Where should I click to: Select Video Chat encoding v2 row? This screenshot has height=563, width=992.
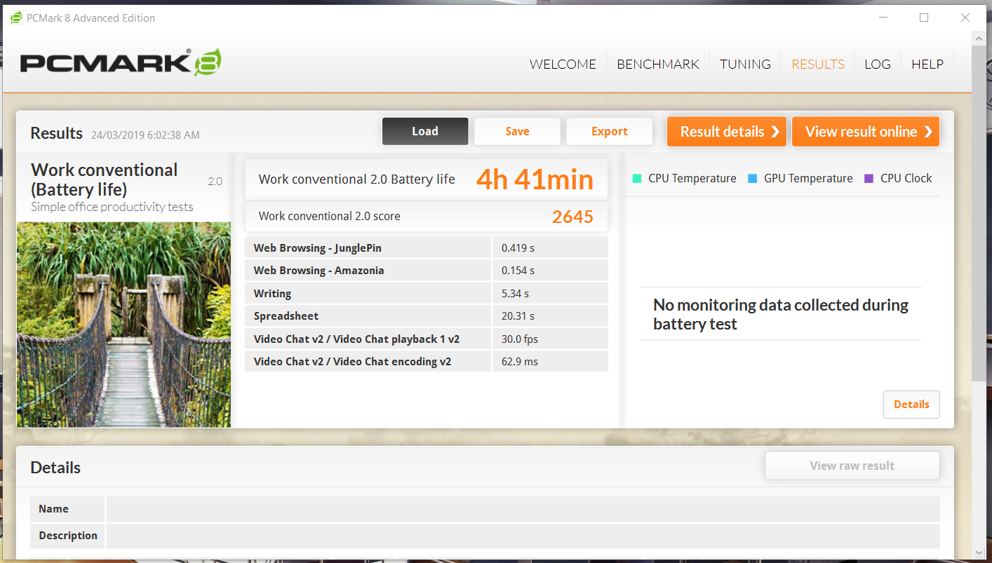click(x=427, y=361)
